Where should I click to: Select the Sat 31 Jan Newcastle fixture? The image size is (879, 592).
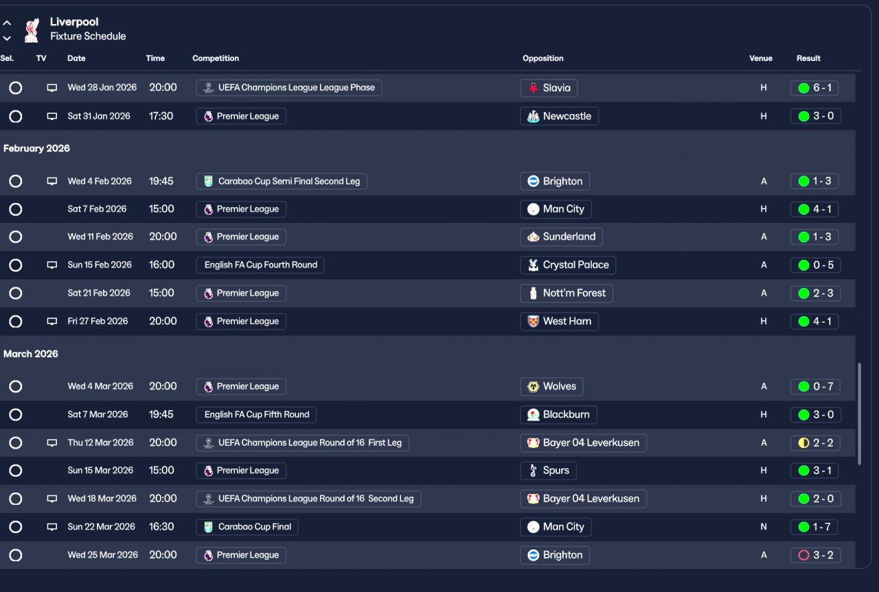tap(16, 116)
